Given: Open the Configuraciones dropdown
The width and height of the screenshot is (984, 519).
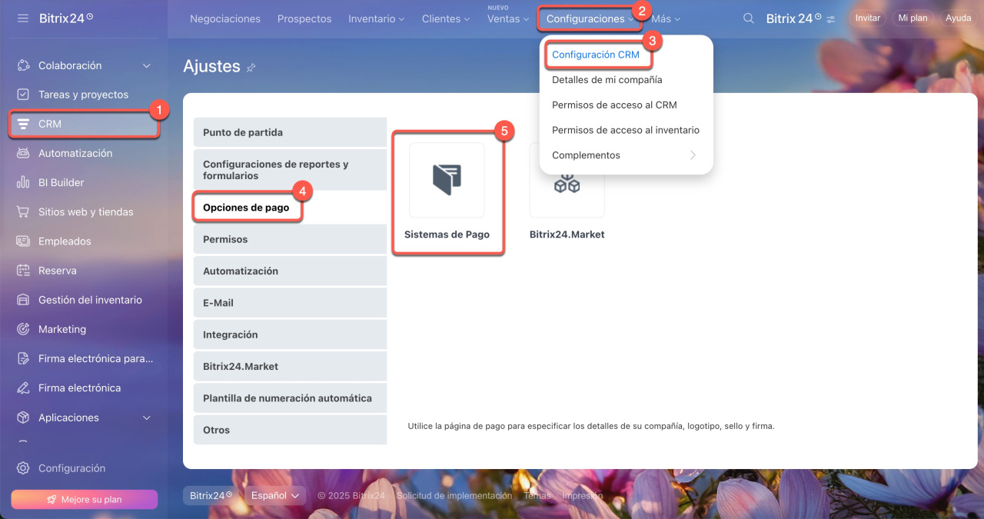Looking at the screenshot, I should 590,18.
